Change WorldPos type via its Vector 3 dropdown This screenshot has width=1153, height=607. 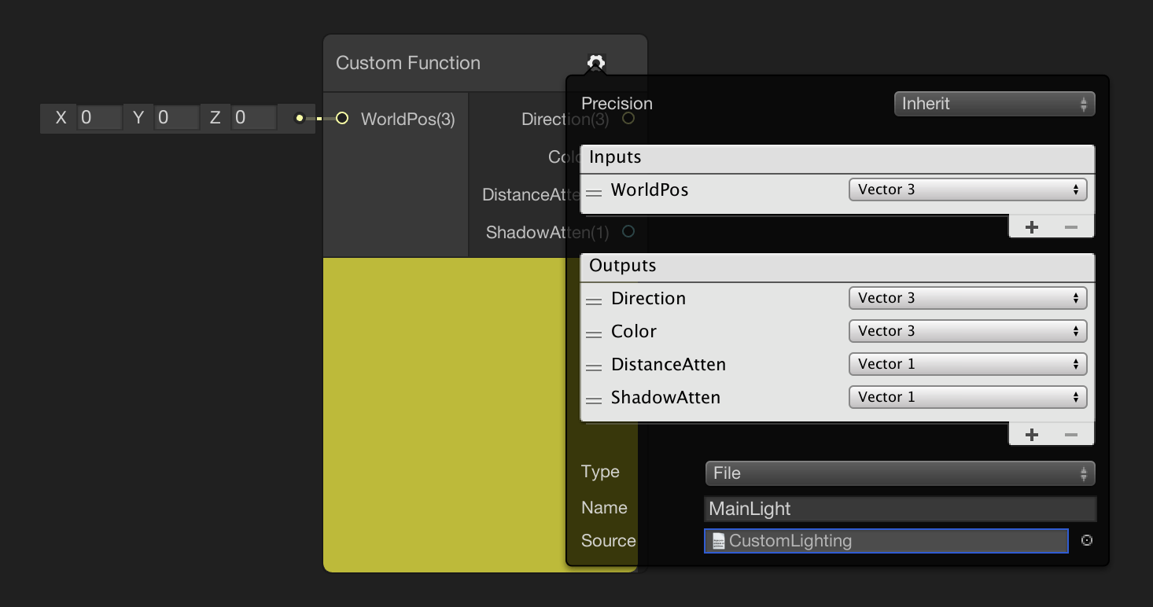pyautogui.click(x=967, y=189)
